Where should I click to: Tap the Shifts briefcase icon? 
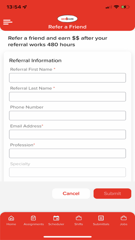coord(79,218)
